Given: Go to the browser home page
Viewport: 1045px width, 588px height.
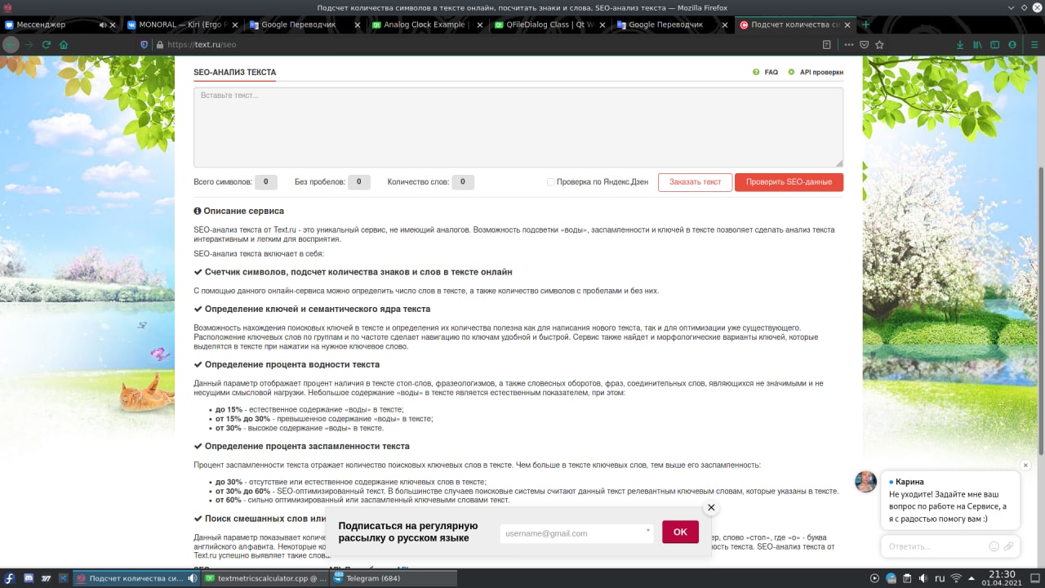Looking at the screenshot, I should [64, 44].
